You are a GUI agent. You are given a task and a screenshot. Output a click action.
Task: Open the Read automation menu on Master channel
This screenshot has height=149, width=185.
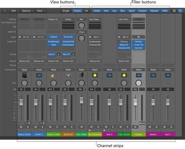pos(153,70)
